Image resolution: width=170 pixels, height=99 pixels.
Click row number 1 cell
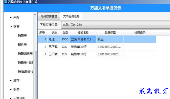pos(42,39)
